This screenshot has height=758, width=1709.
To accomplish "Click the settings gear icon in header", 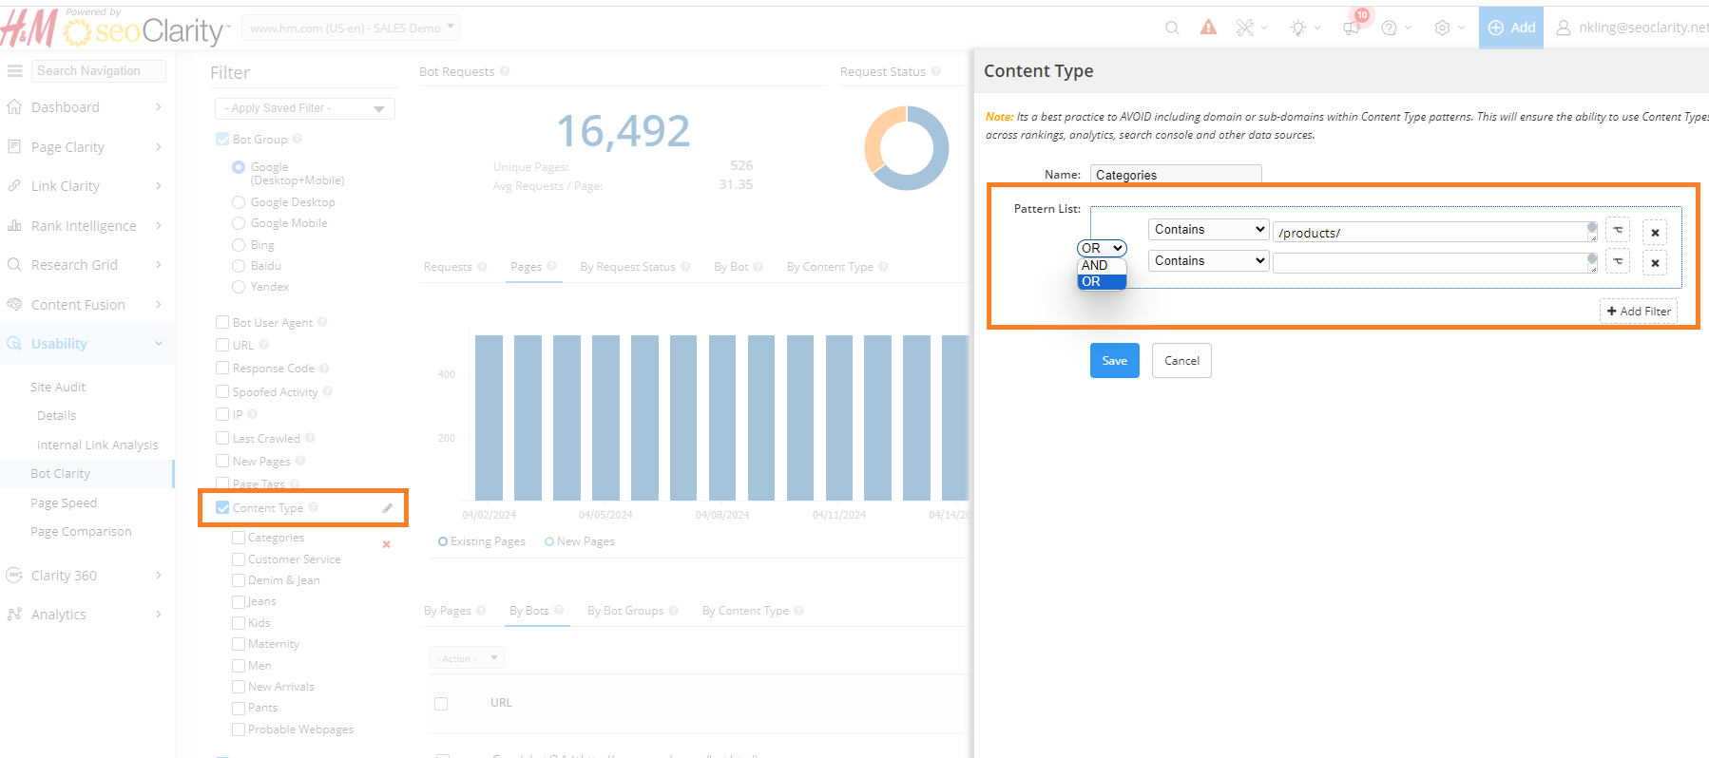I will click(1442, 28).
